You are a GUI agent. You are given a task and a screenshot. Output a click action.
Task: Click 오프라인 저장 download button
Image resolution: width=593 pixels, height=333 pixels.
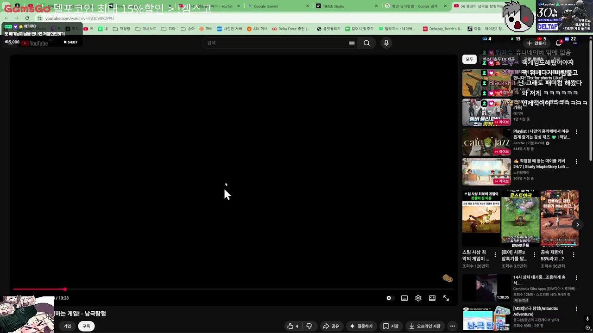point(424,326)
